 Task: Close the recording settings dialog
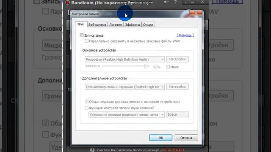(x=196, y=13)
